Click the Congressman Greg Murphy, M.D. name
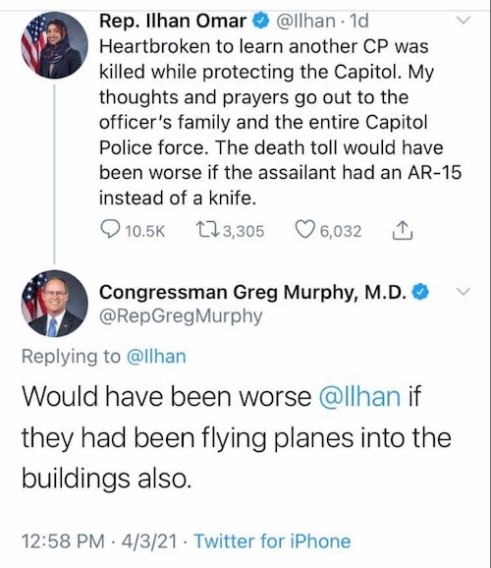Viewport: 491px width, 568px height. (x=253, y=292)
